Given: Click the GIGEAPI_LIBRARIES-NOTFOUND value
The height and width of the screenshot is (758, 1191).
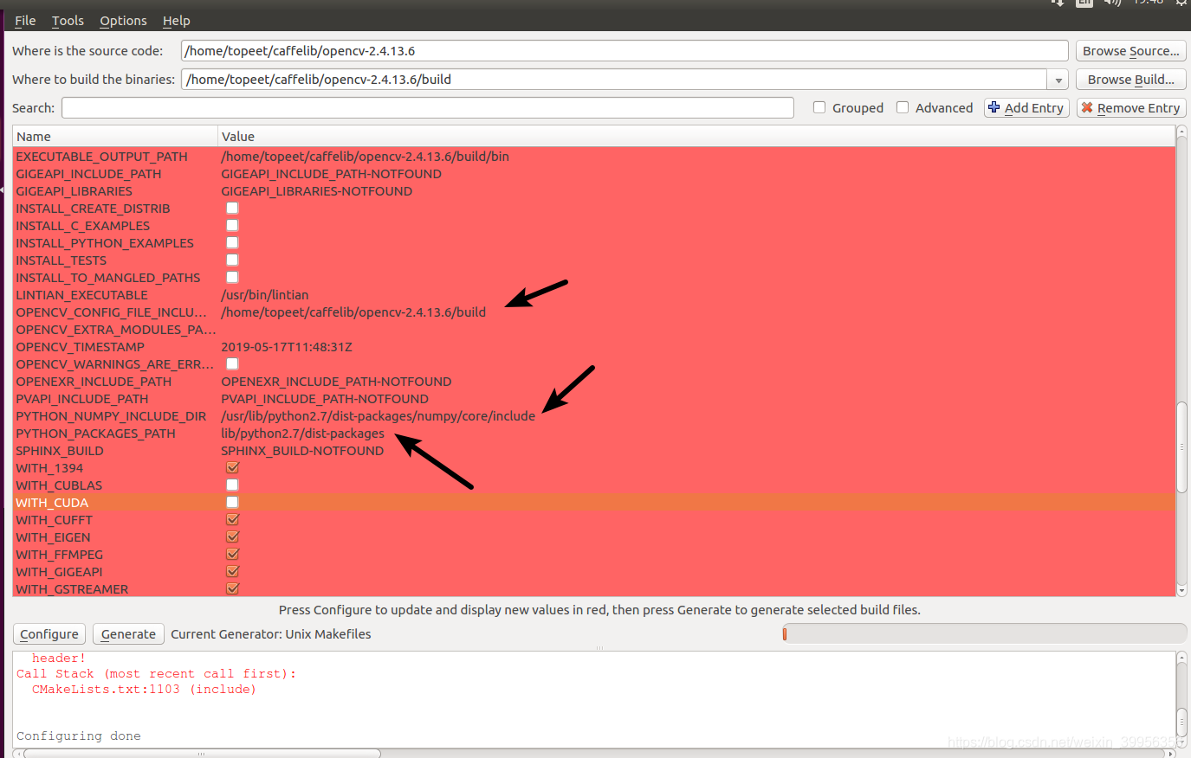Looking at the screenshot, I should pos(316,191).
